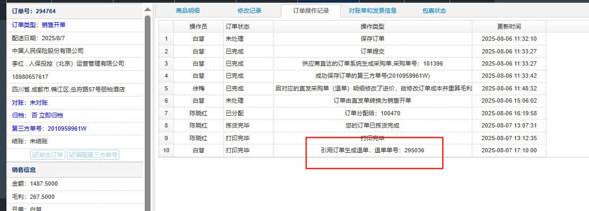Click the 更新时间 column header
This screenshot has width=589, height=211.
[x=509, y=26]
